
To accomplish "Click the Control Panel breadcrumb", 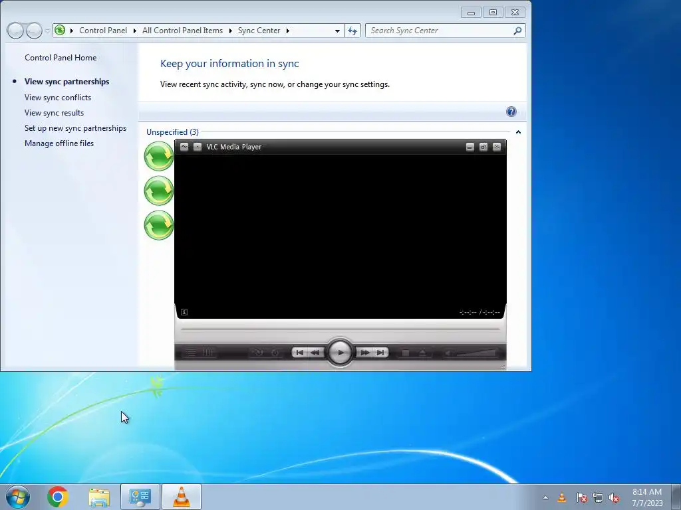I will point(103,31).
